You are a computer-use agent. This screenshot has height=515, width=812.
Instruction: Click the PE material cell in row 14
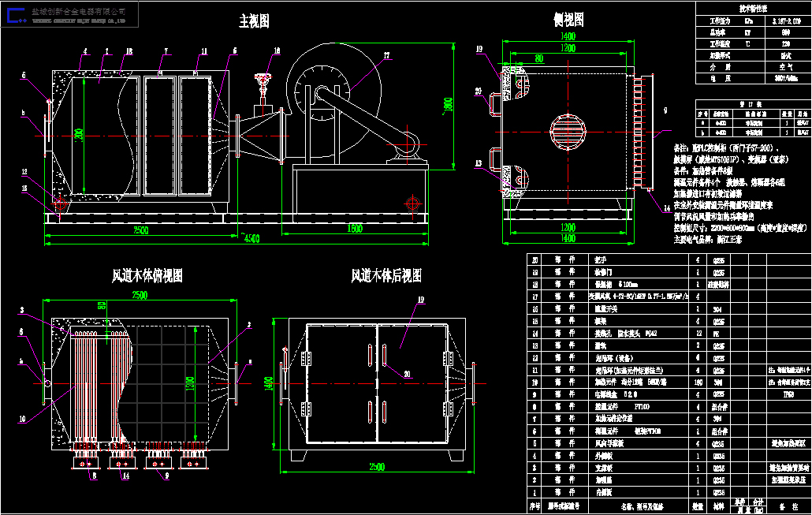[x=716, y=334]
